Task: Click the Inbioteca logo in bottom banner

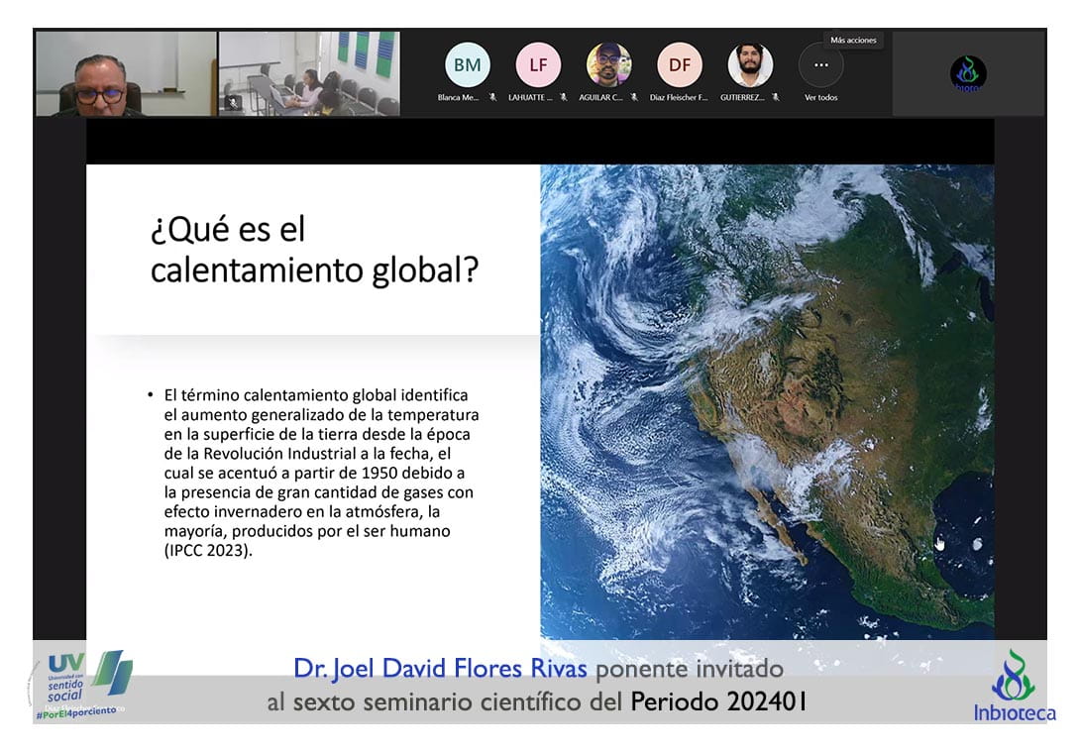Action: (x=1014, y=686)
